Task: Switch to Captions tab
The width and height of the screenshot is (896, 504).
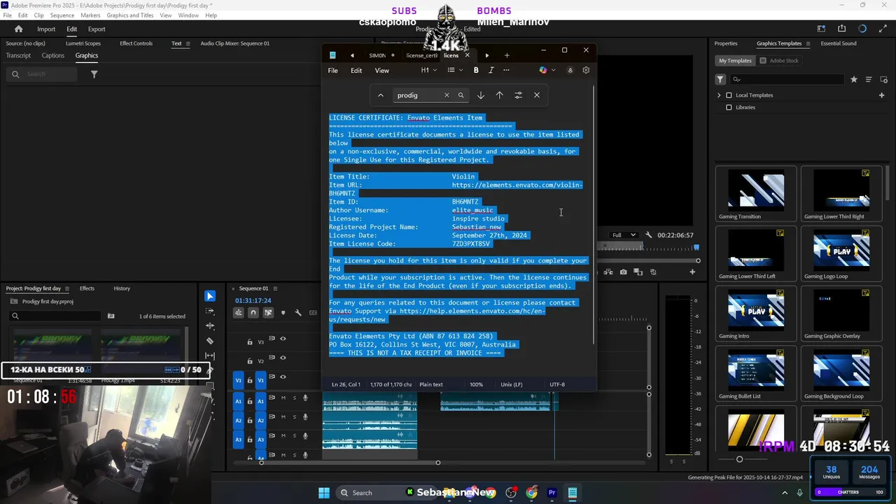Action: [x=53, y=56]
